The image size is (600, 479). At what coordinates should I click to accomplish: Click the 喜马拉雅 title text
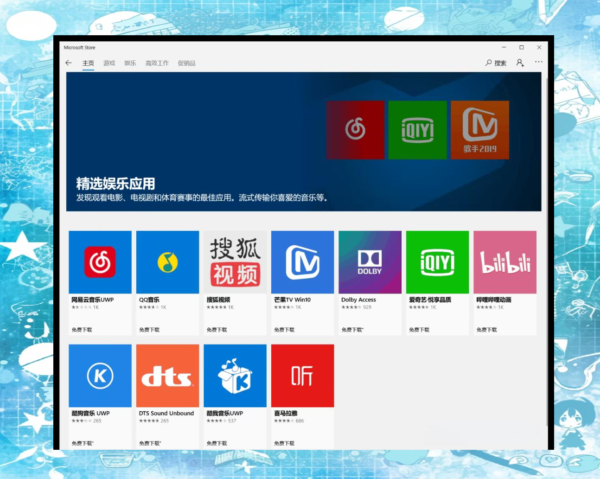(x=286, y=413)
